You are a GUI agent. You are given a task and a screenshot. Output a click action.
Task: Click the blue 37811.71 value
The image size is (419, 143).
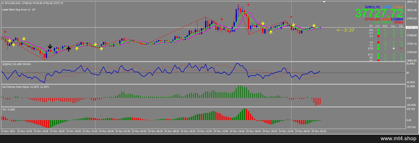(x=372, y=7)
